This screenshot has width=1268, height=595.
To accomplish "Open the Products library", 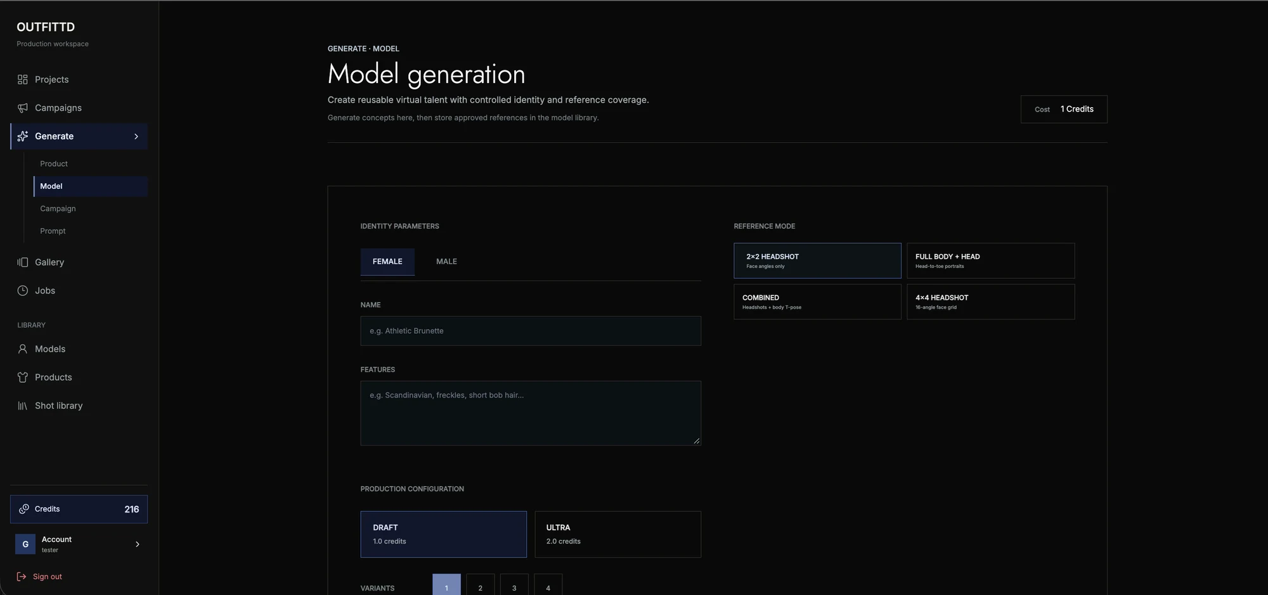I will 79,378.
